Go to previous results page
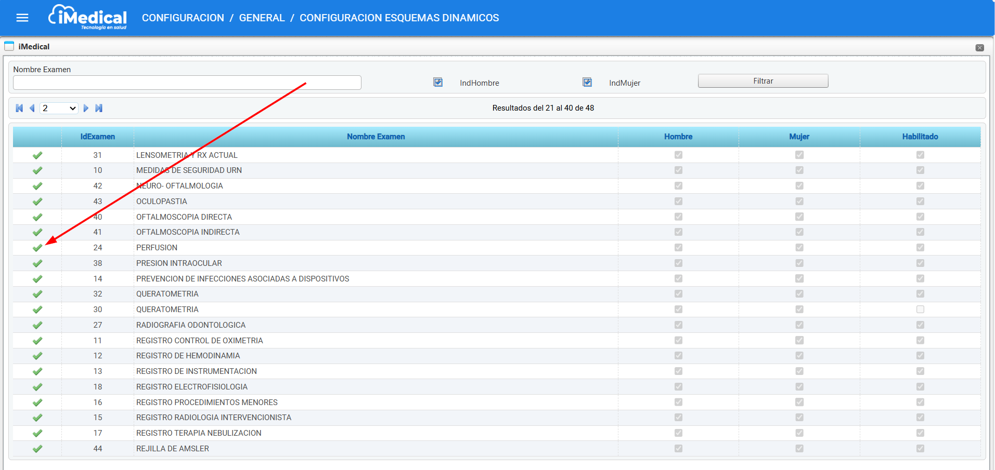The width and height of the screenshot is (995, 470). coord(32,108)
